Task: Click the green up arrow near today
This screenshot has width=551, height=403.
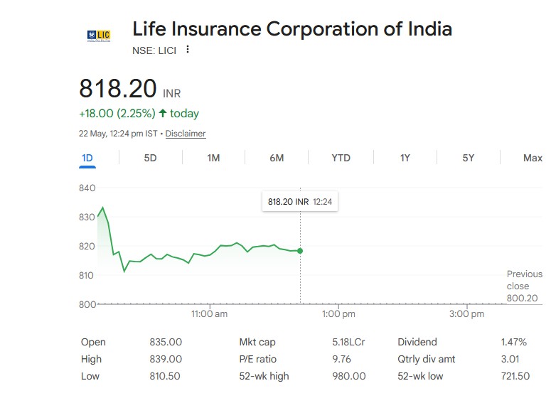Action: pyautogui.click(x=162, y=113)
